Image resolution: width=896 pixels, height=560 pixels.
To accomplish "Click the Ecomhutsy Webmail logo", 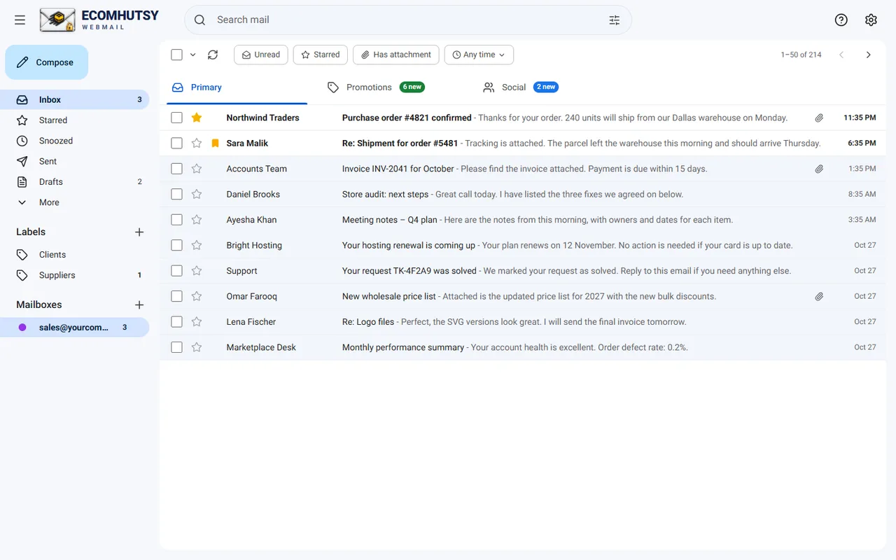I will pyautogui.click(x=99, y=20).
